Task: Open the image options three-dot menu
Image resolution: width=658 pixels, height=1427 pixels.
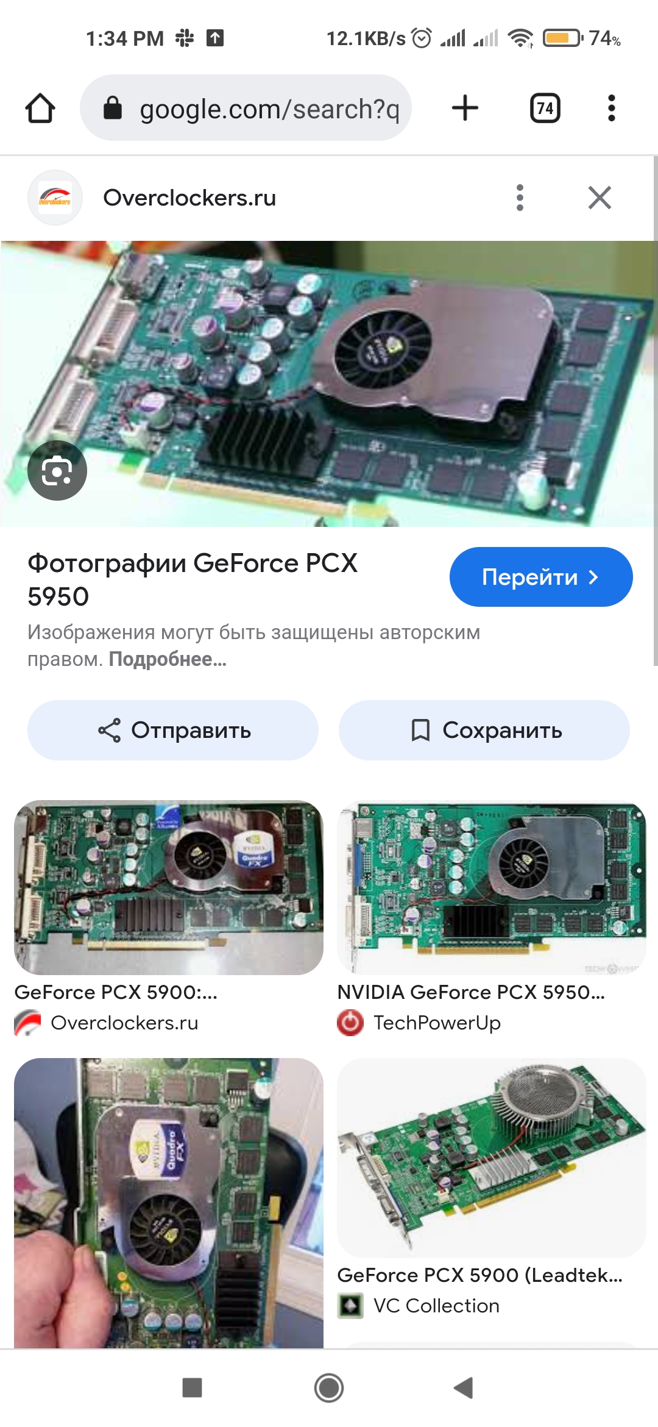Action: (x=520, y=198)
